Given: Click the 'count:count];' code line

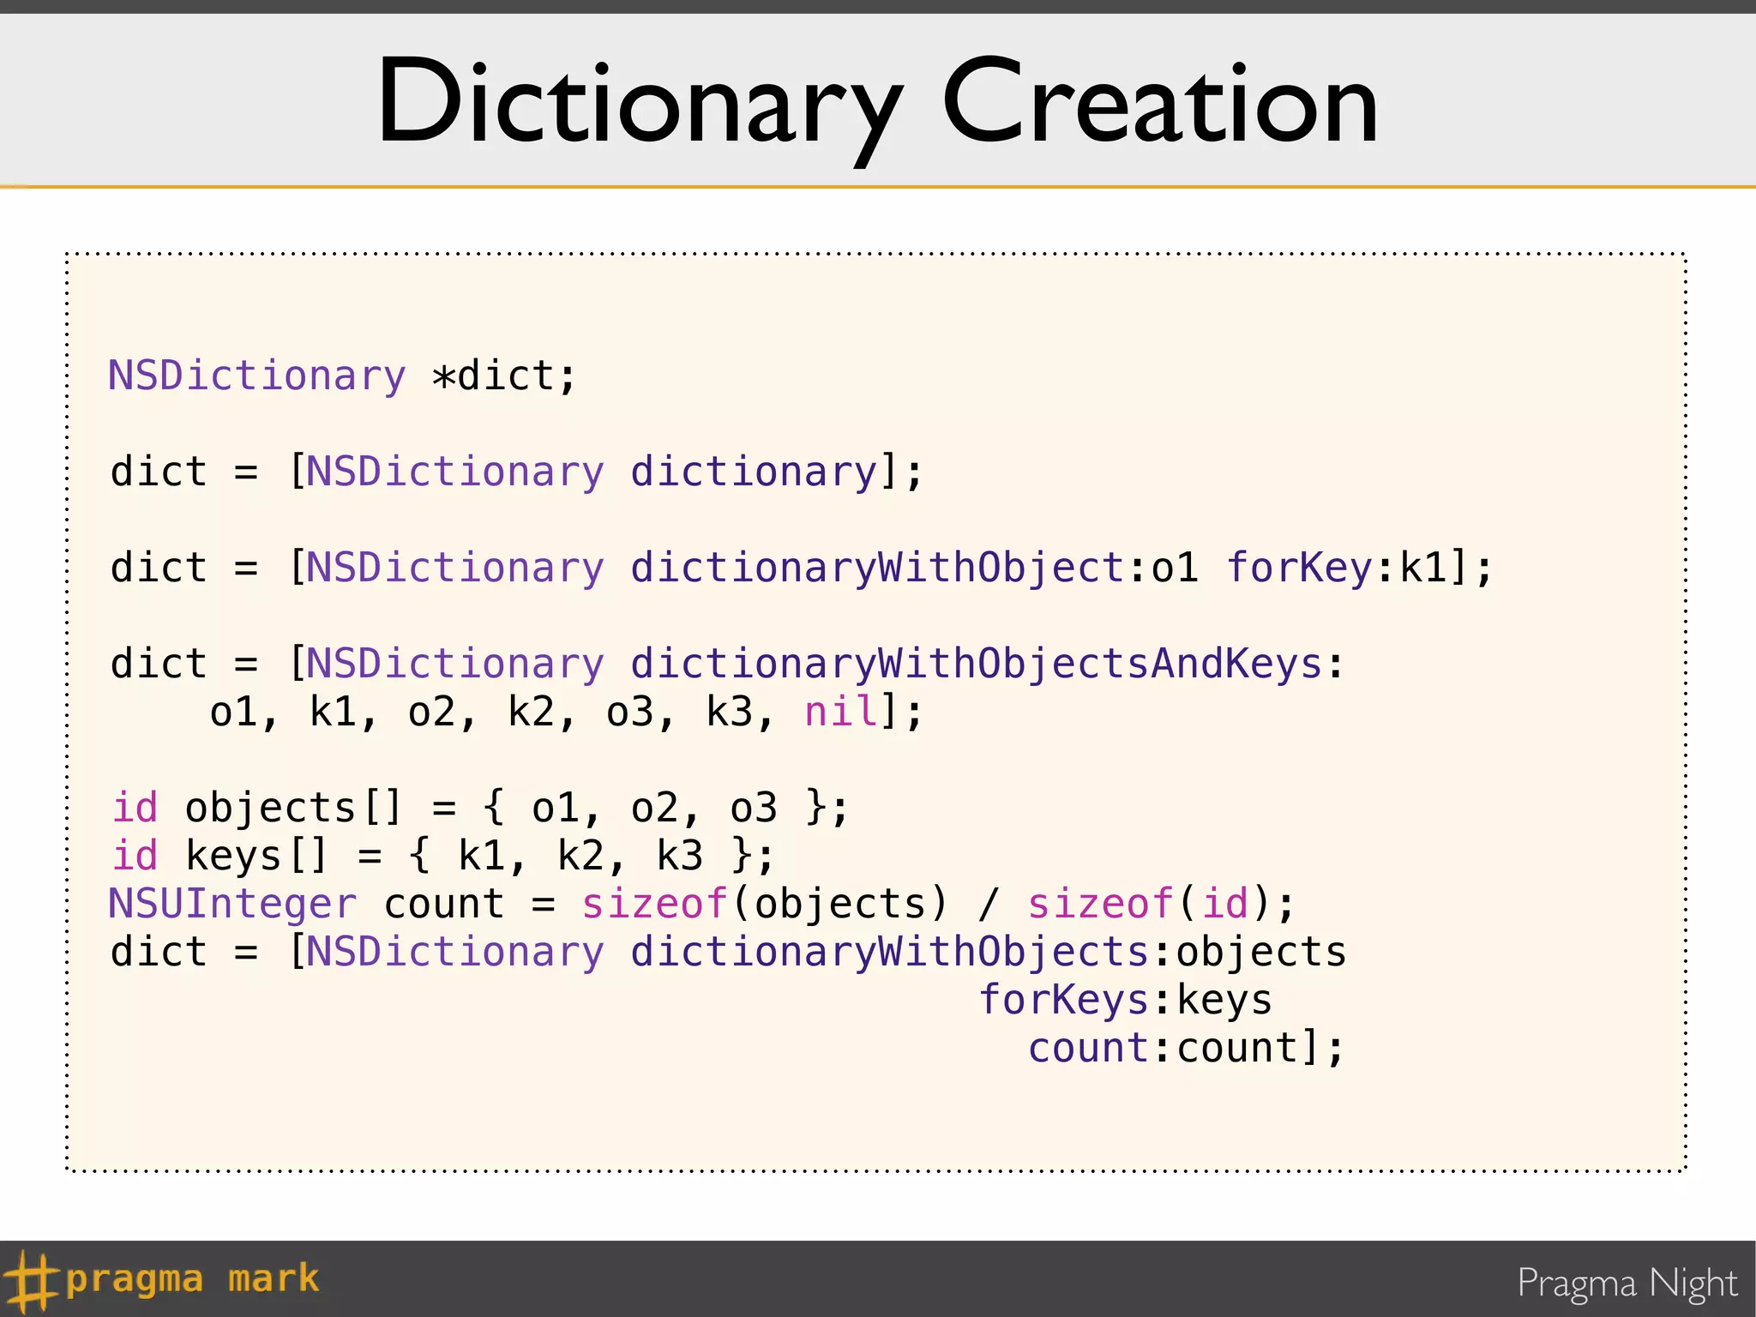Looking at the screenshot, I should 1187,1048.
